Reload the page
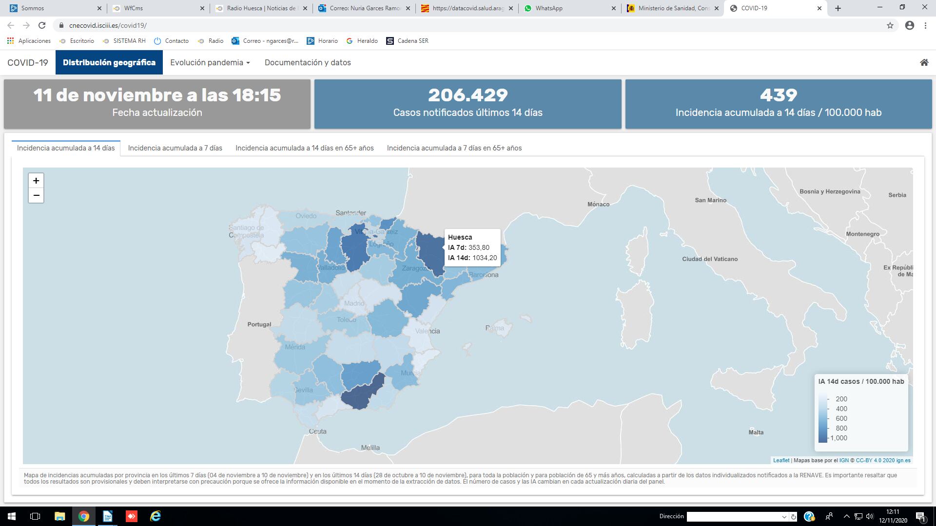Screen dimensions: 936x526 (x=42, y=25)
